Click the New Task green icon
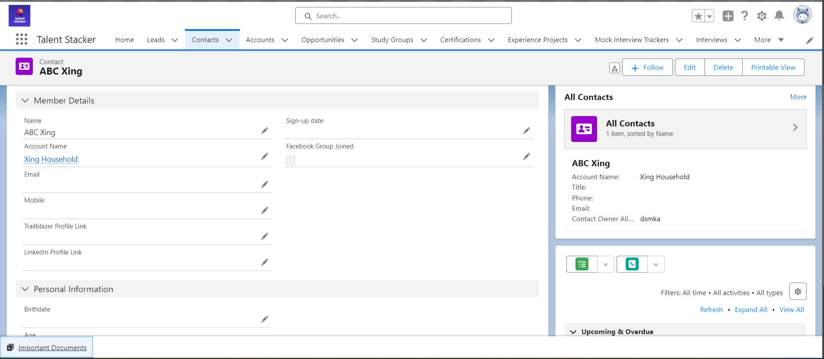824x359 pixels. 582,264
